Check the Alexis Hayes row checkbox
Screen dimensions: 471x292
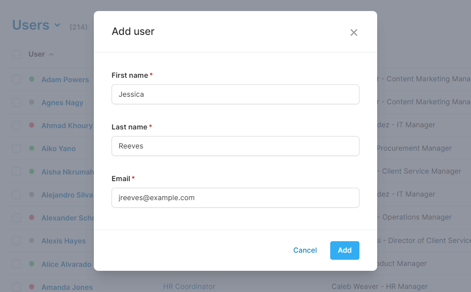(16, 241)
